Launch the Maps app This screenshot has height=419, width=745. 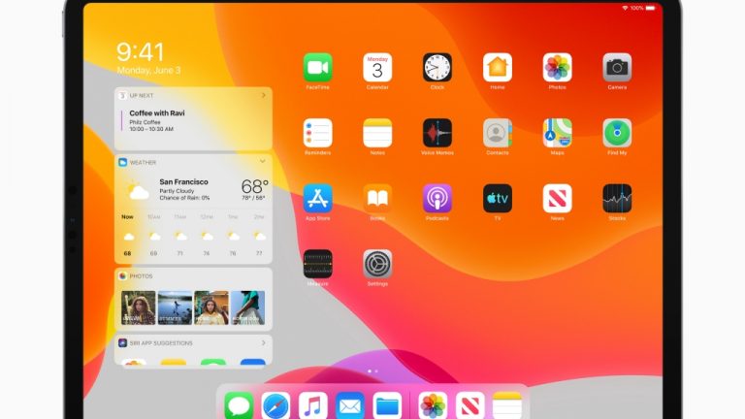point(557,133)
